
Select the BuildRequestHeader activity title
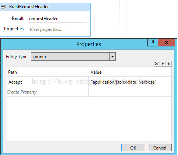pos(29,7)
